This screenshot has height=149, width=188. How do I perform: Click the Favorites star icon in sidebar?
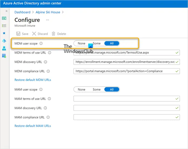[x=4, y=33]
